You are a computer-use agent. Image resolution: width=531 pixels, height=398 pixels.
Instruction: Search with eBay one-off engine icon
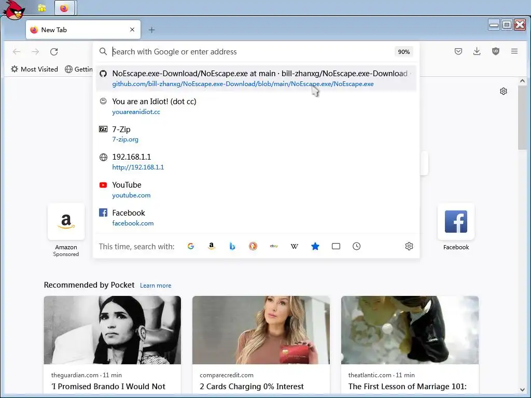point(274,246)
